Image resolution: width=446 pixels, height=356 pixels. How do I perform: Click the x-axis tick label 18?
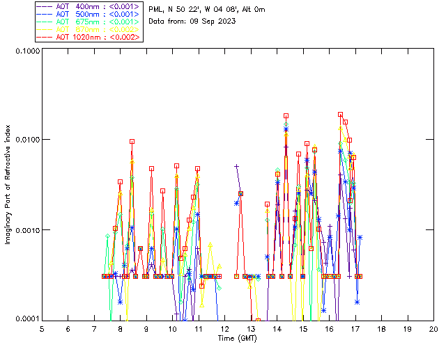(381, 330)
